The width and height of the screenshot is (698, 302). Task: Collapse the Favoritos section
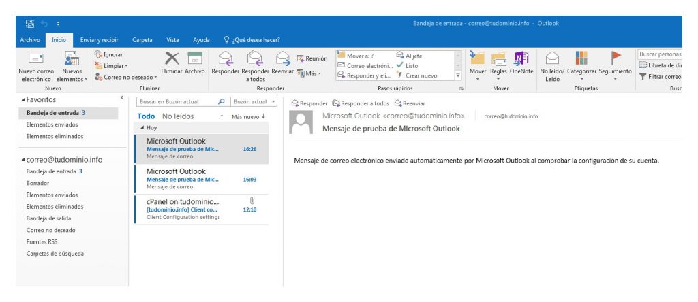click(23, 100)
